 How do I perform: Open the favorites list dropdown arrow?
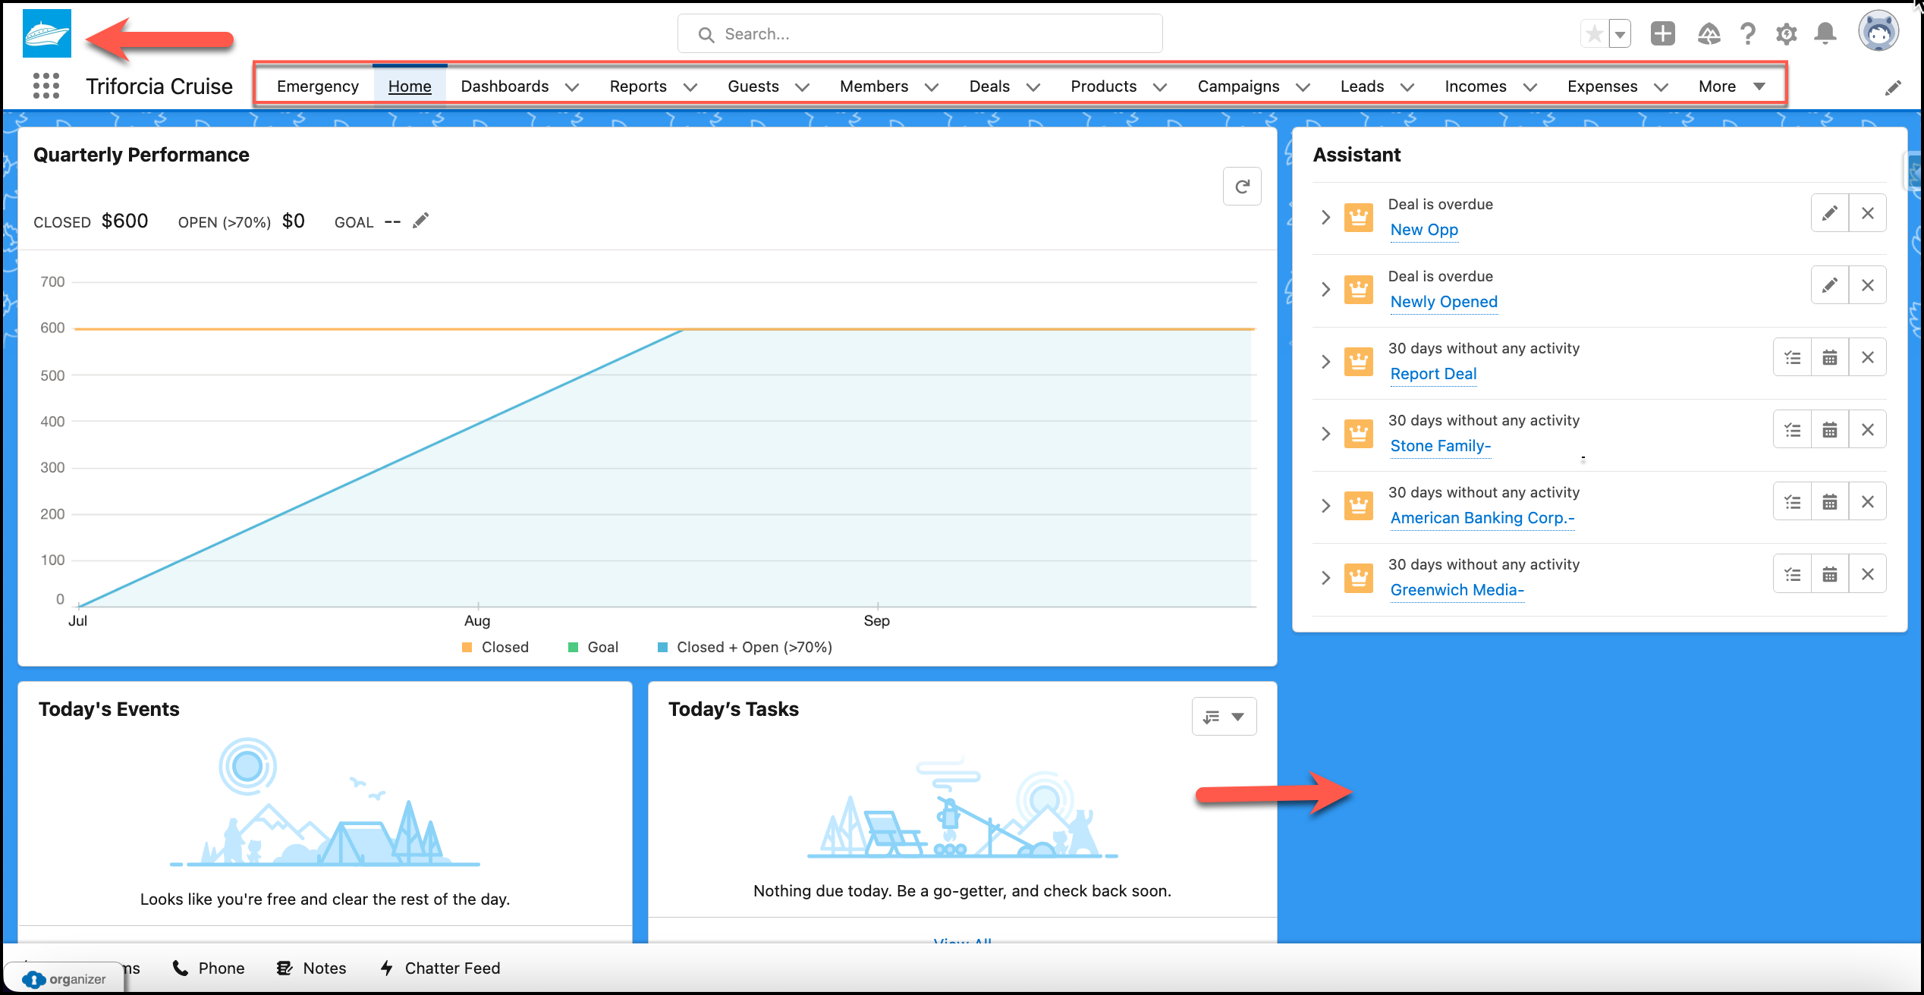click(x=1620, y=33)
